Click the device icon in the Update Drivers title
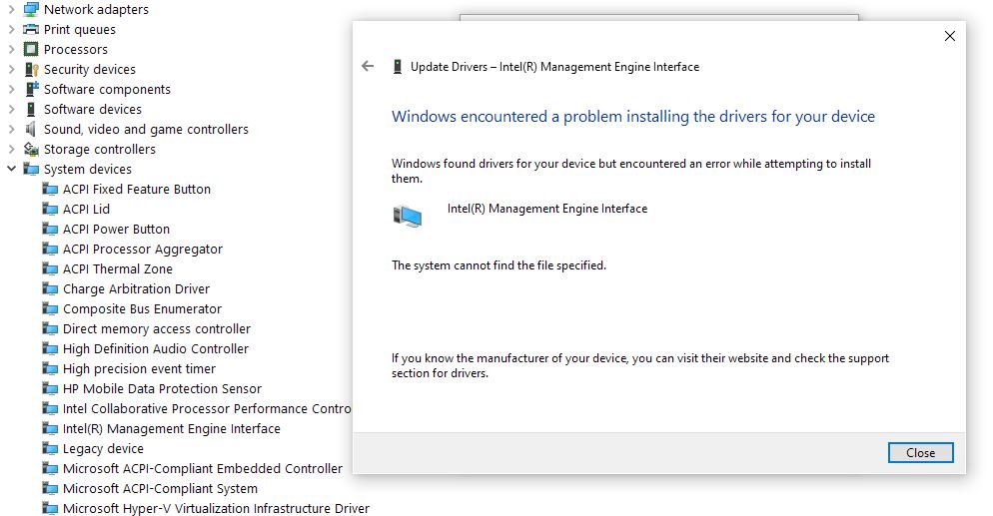The width and height of the screenshot is (993, 516). [x=397, y=67]
